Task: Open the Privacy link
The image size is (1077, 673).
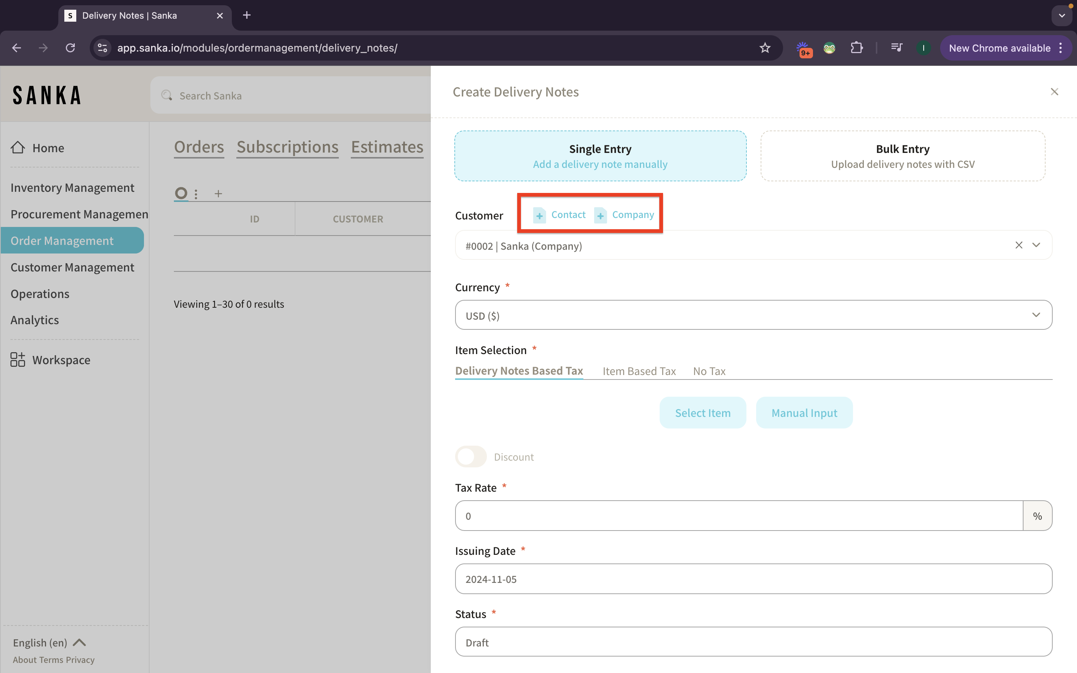Action: [80, 660]
